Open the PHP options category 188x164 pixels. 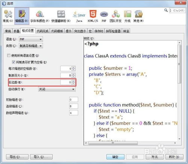[104, 16]
